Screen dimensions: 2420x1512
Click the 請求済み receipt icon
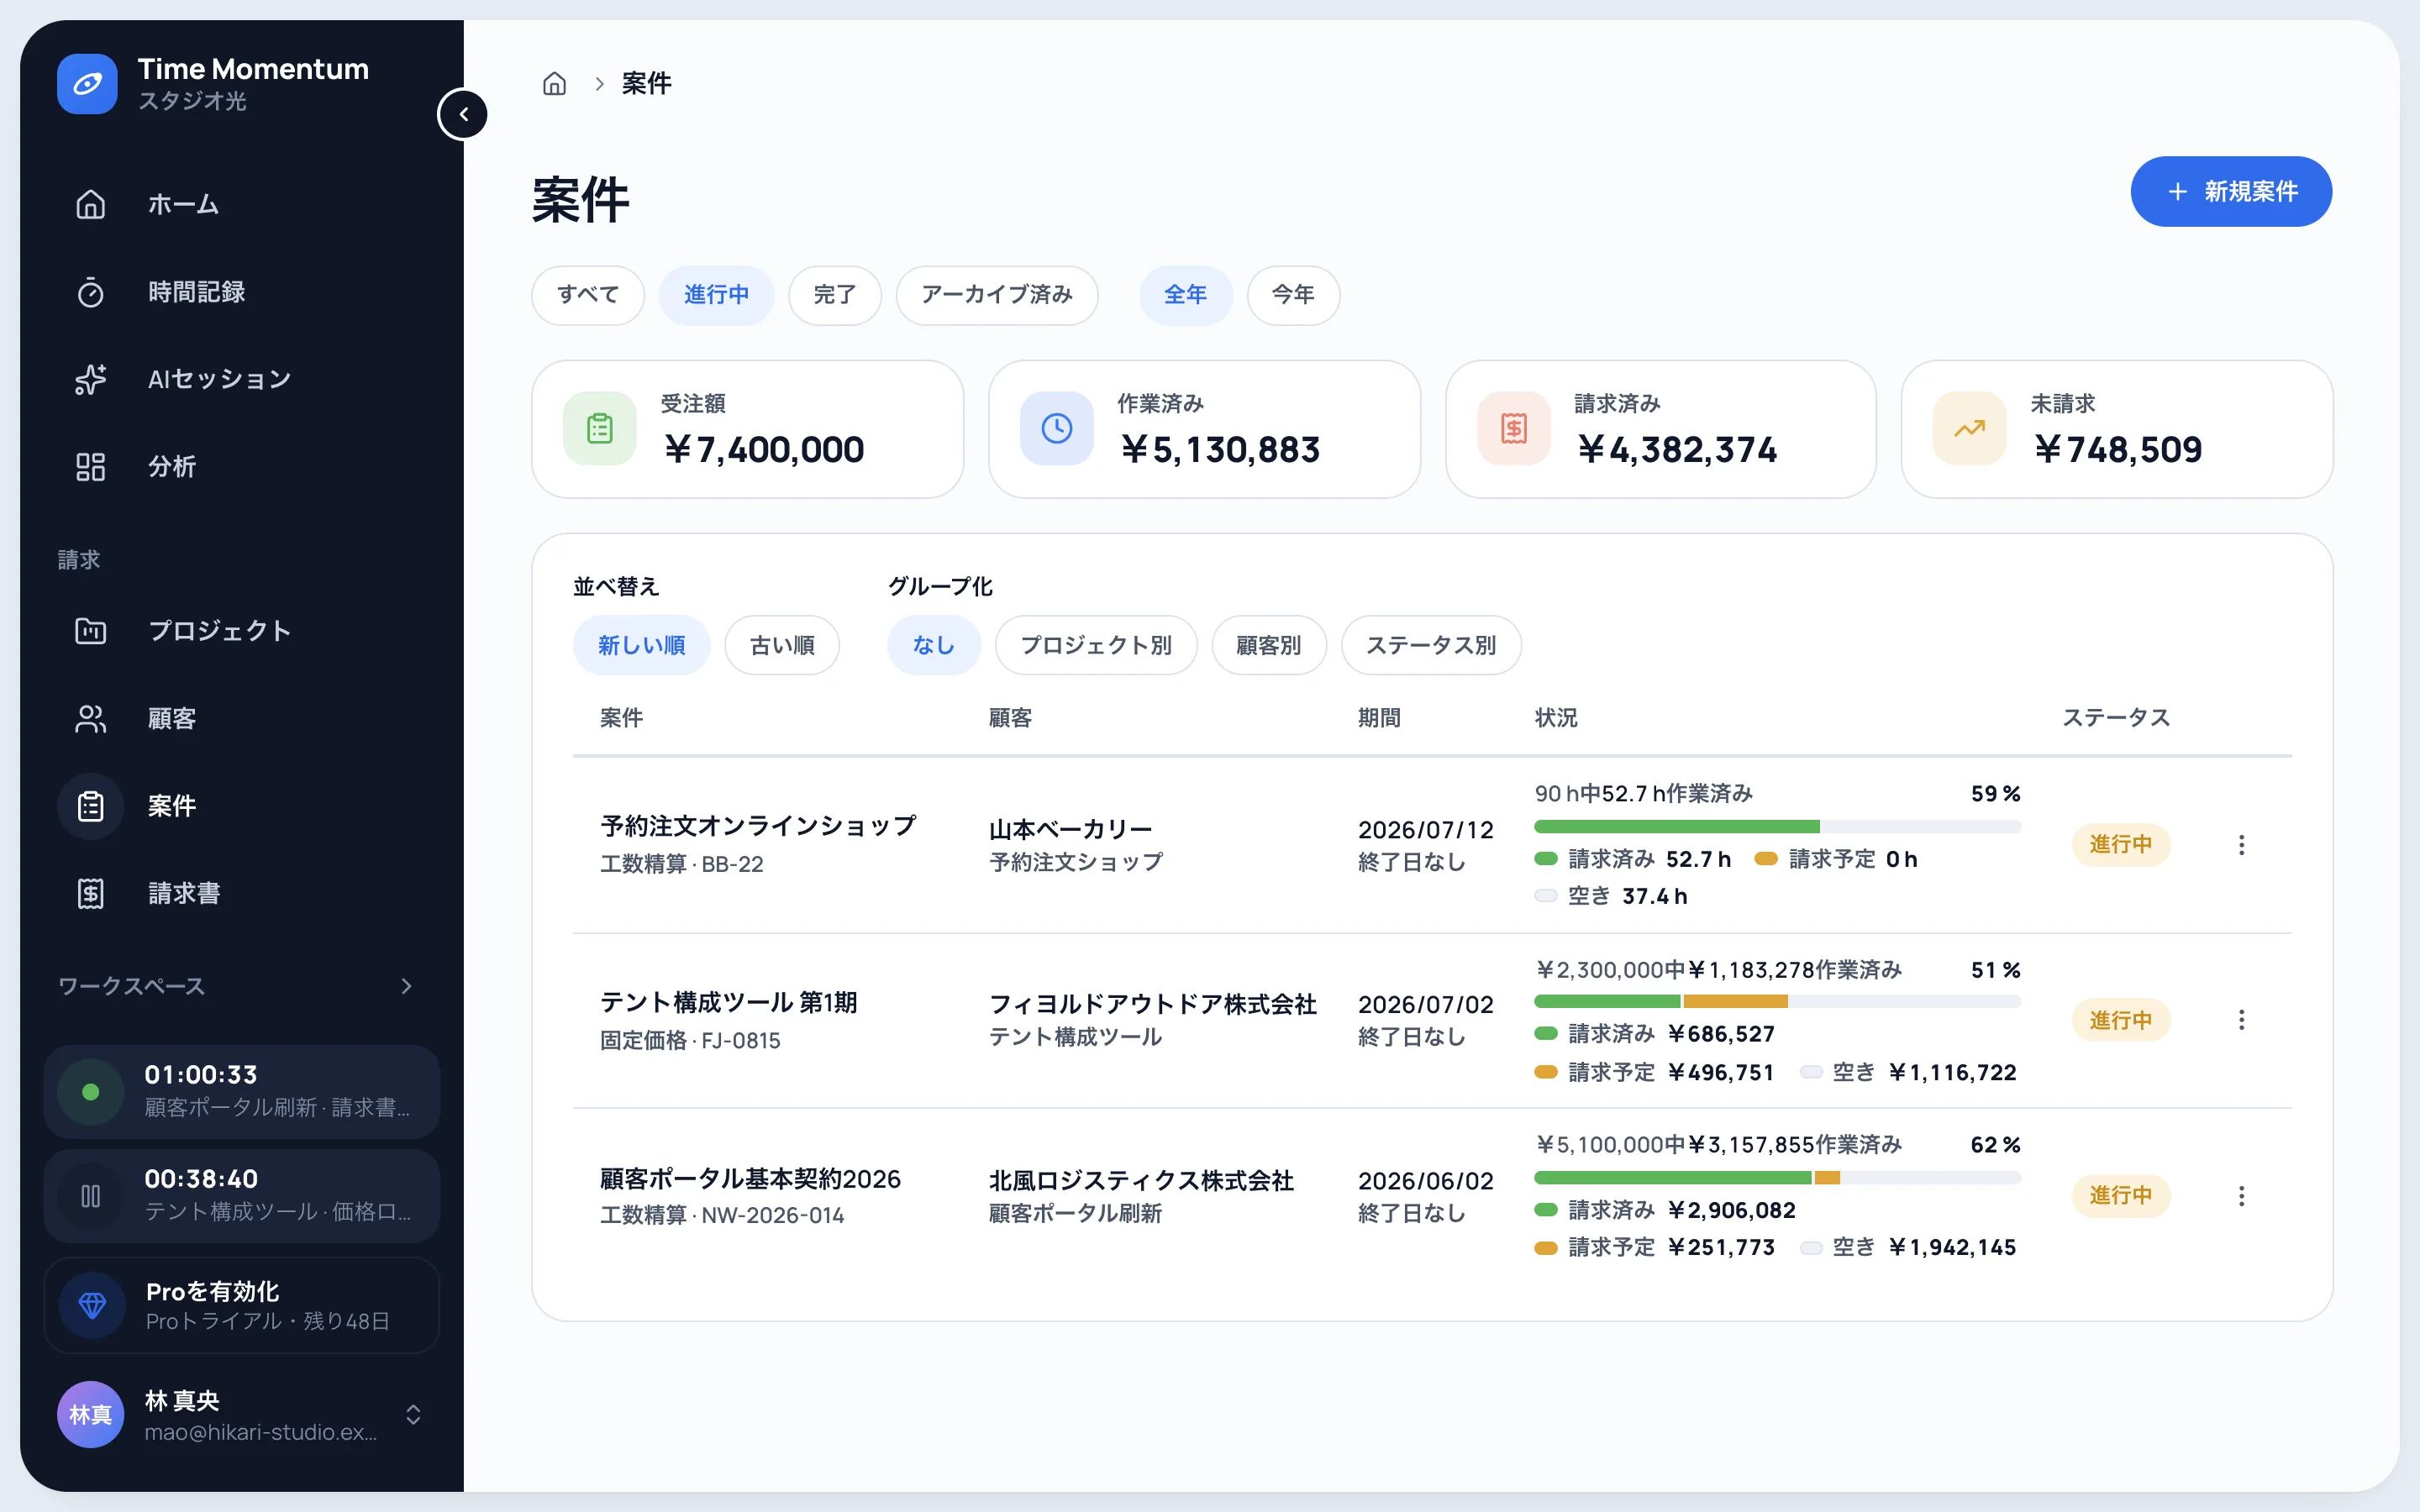point(1514,429)
